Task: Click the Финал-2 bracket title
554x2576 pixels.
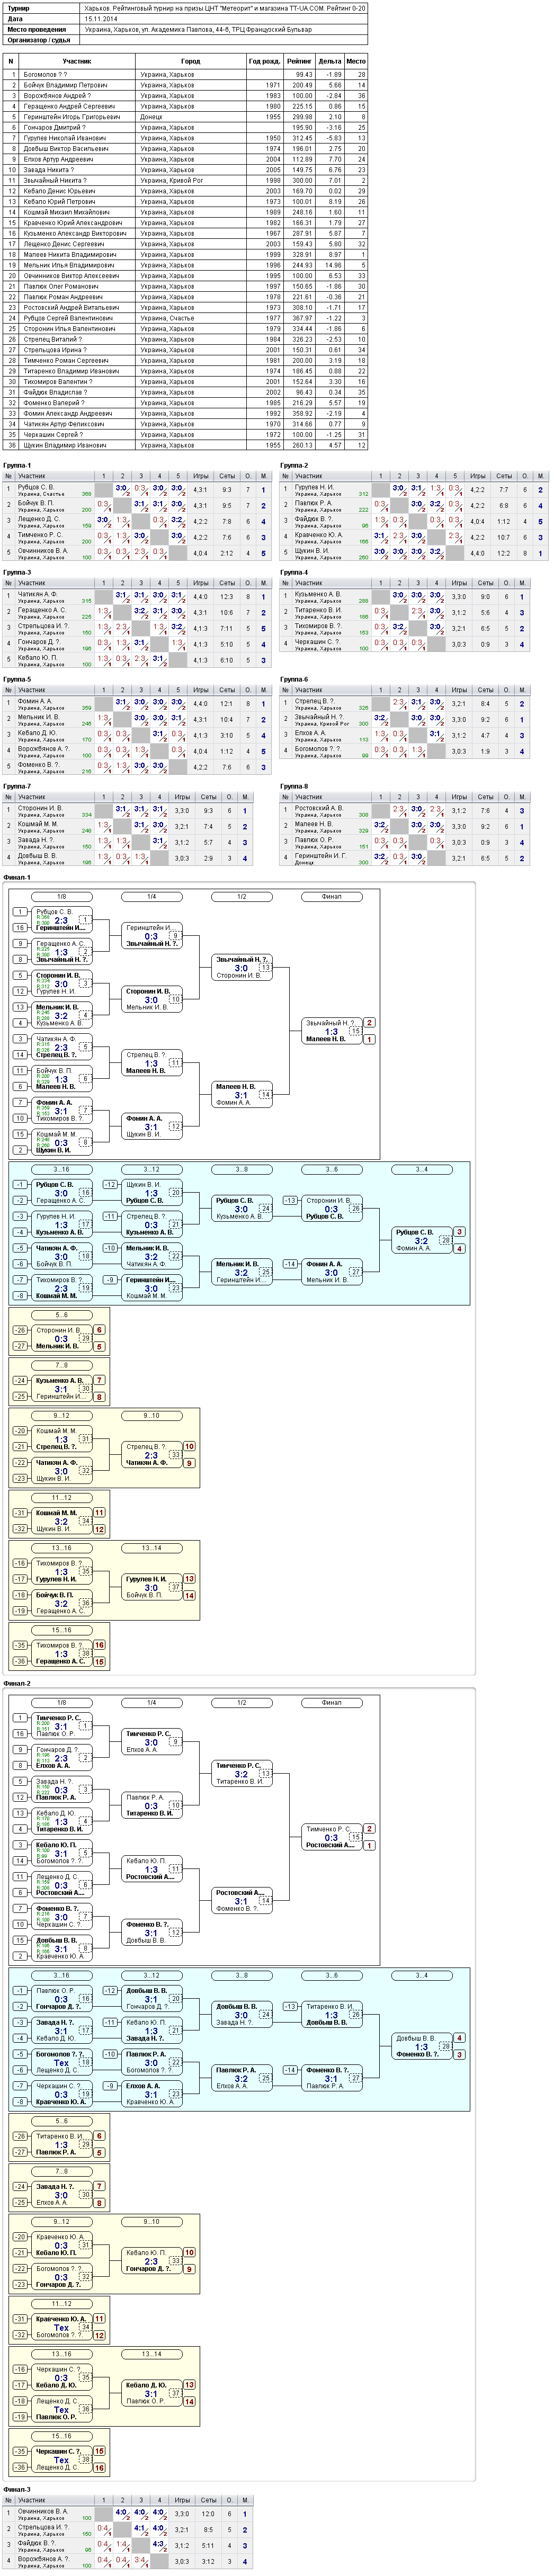Action: pos(17,1683)
